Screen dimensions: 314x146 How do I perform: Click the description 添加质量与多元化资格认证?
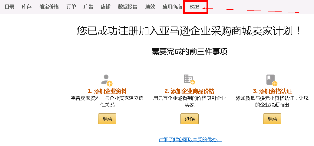click(272, 102)
